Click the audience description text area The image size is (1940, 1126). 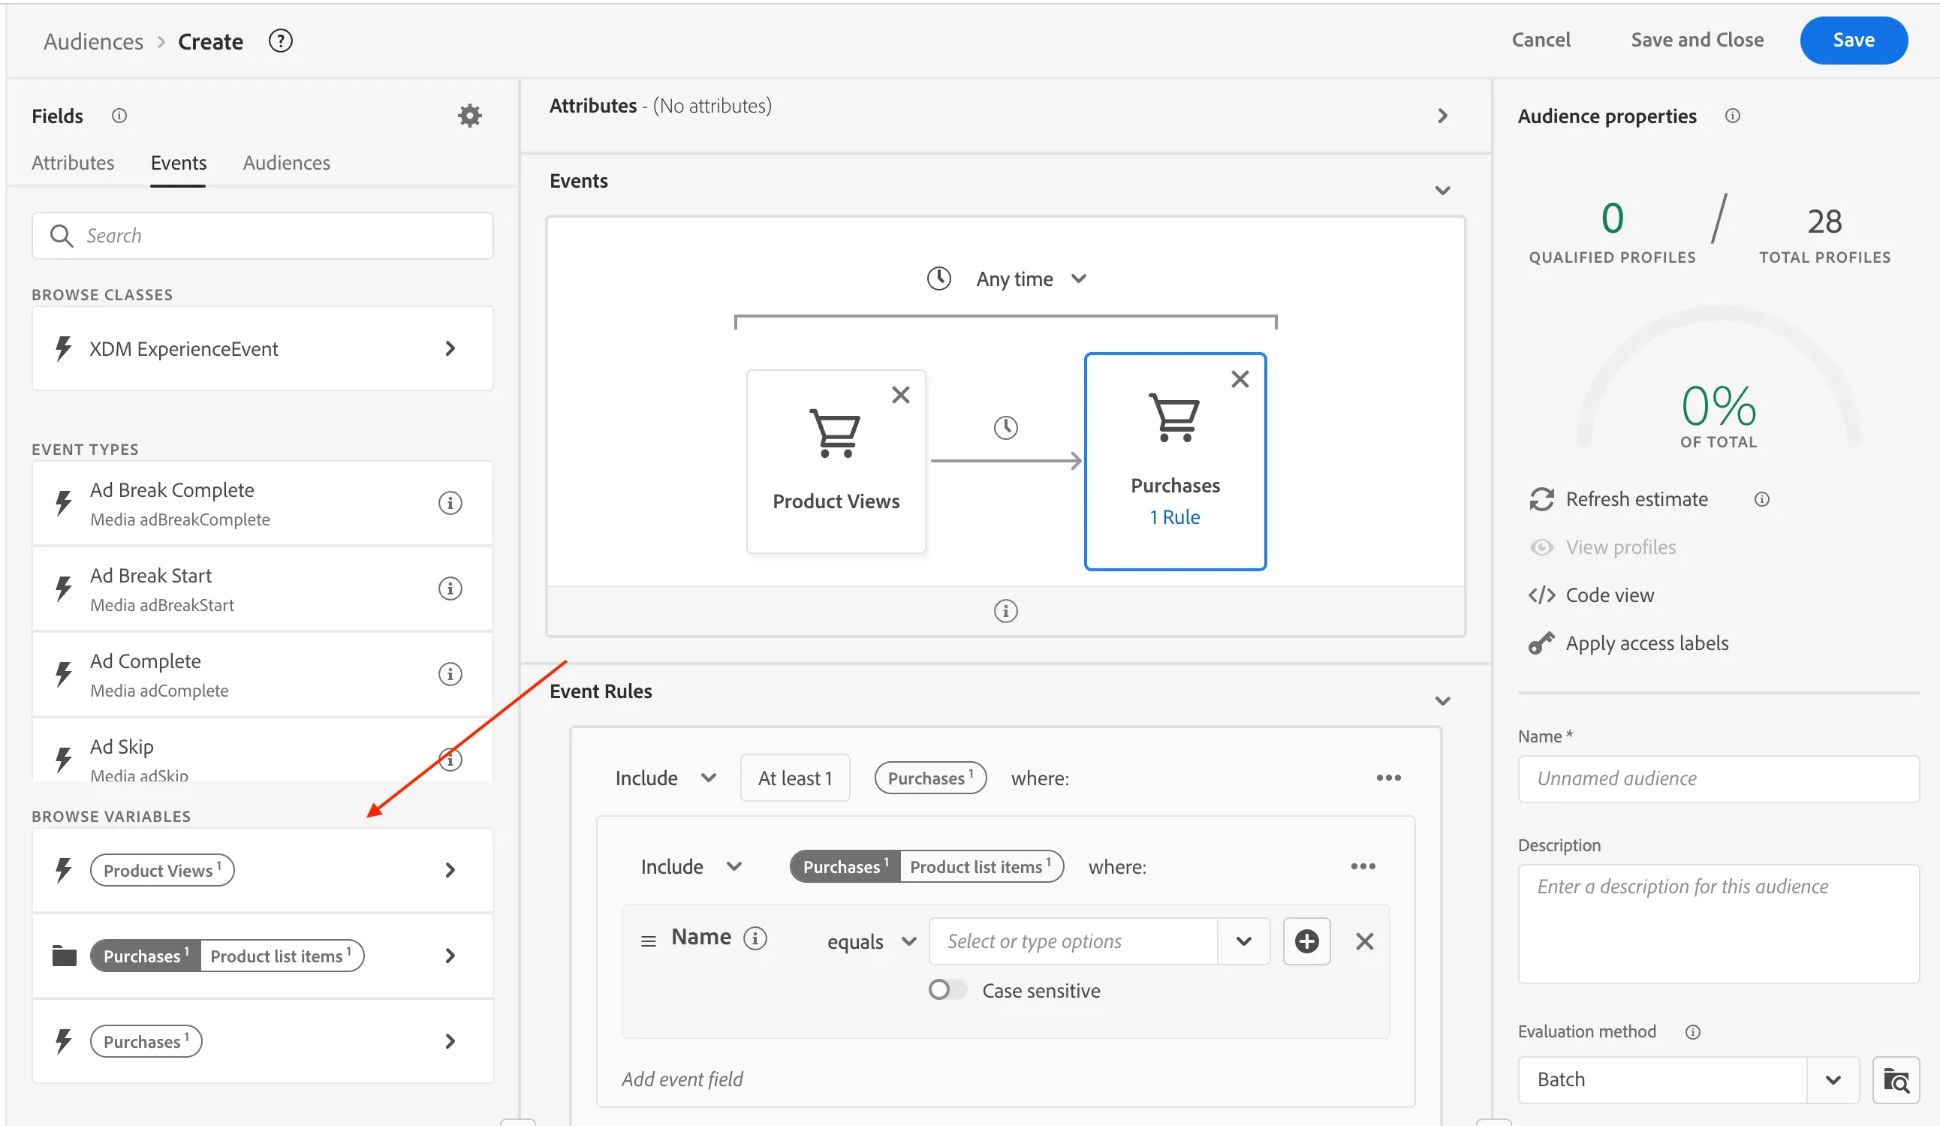pyautogui.click(x=1719, y=923)
